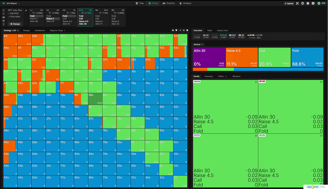This screenshot has width=328, height=189.
Task: Click the top icon in left sidebar
Action: [3, 10]
